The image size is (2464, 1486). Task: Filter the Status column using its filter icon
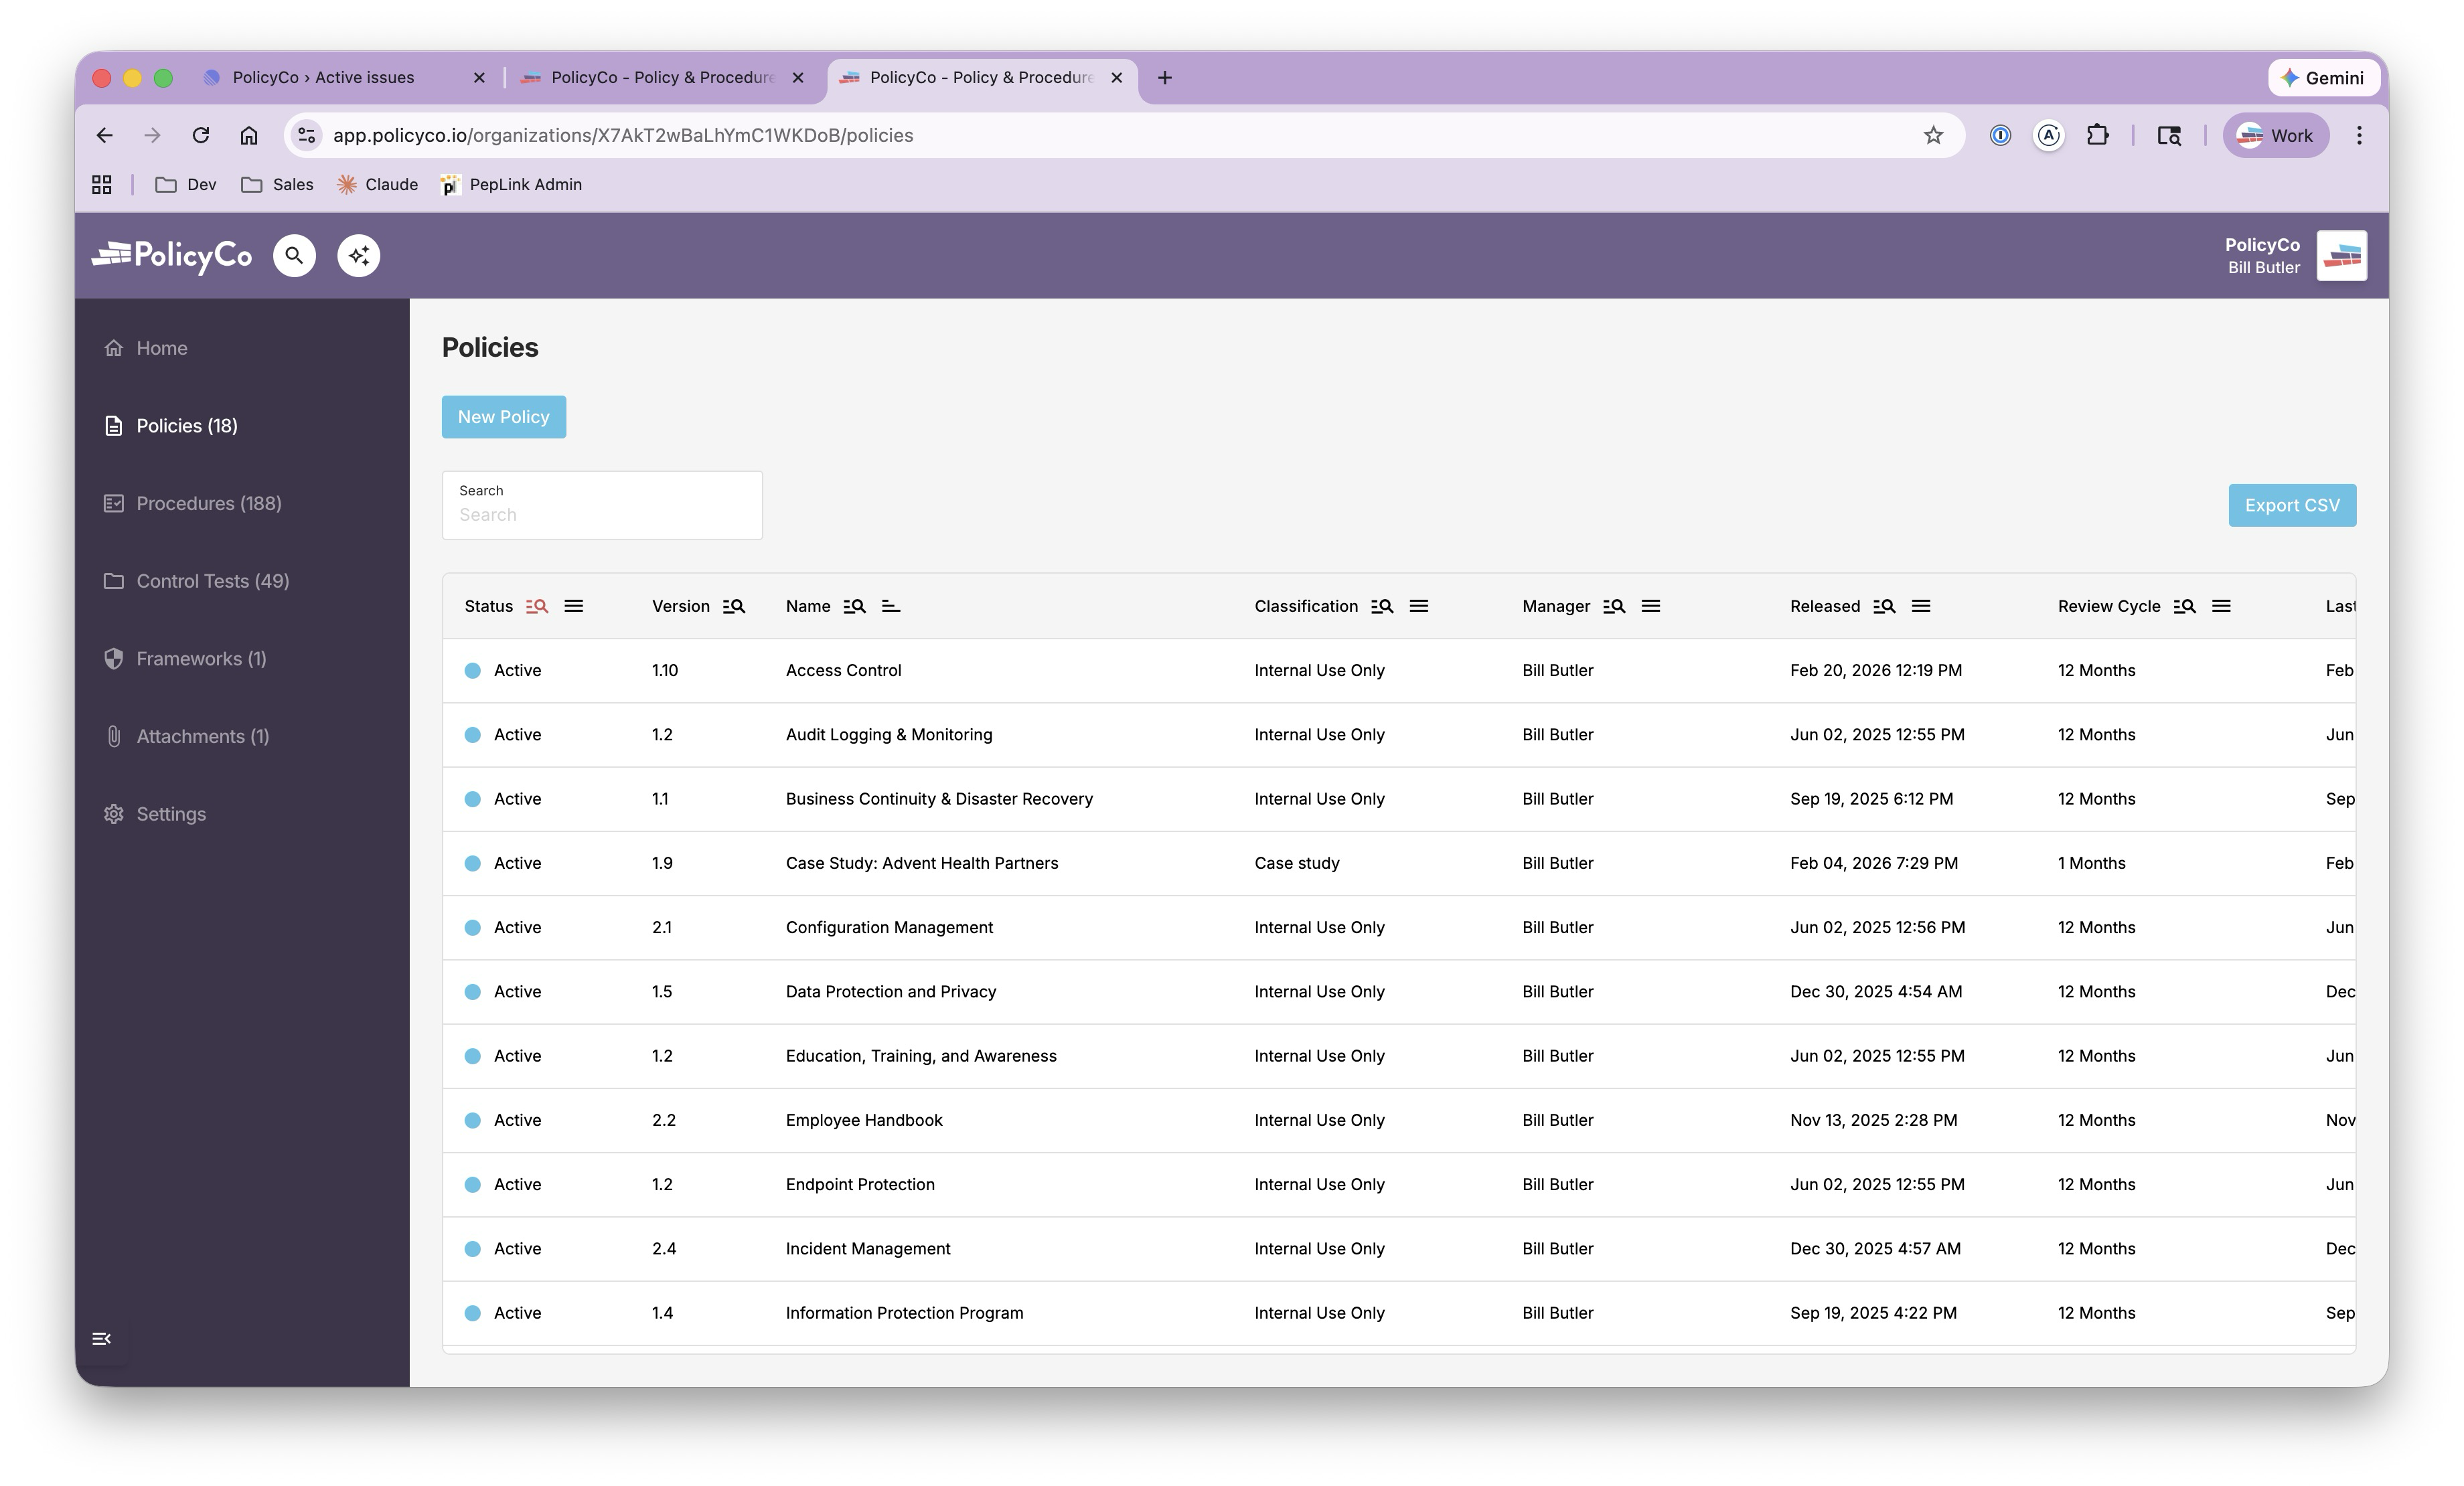pos(536,606)
